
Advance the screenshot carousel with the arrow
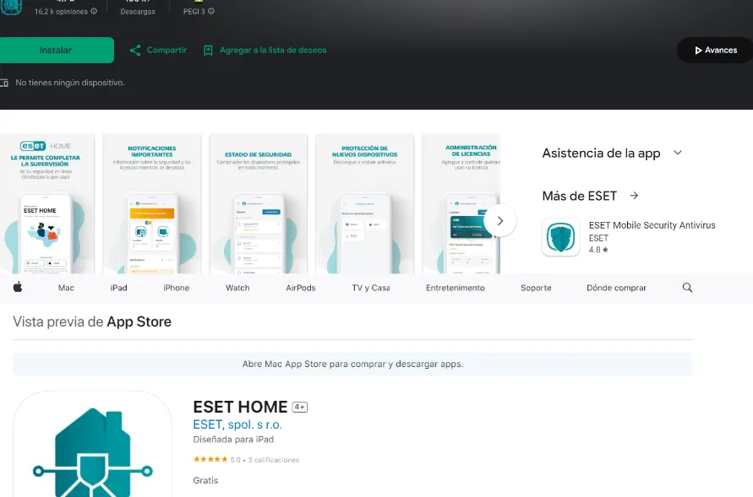499,220
